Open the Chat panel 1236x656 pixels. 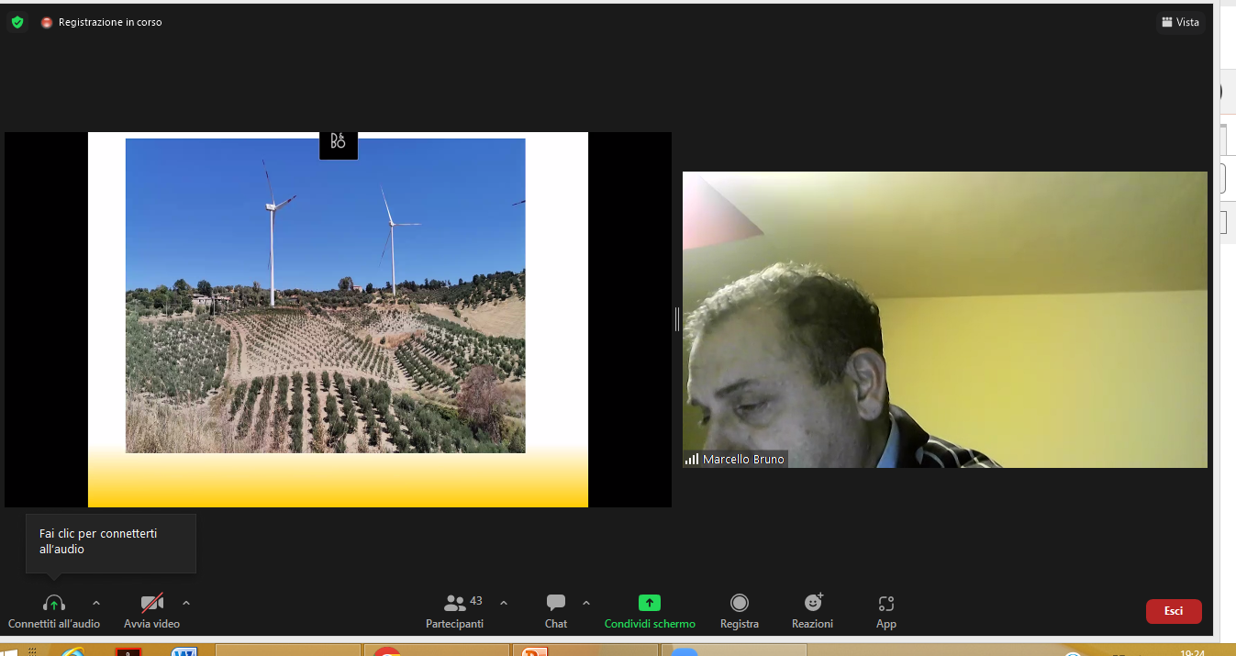(x=556, y=612)
